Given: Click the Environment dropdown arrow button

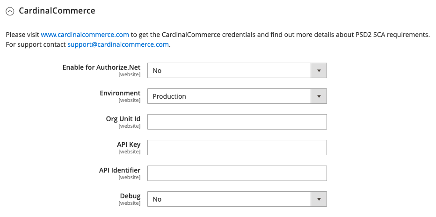Looking at the screenshot, I should coord(319,96).
